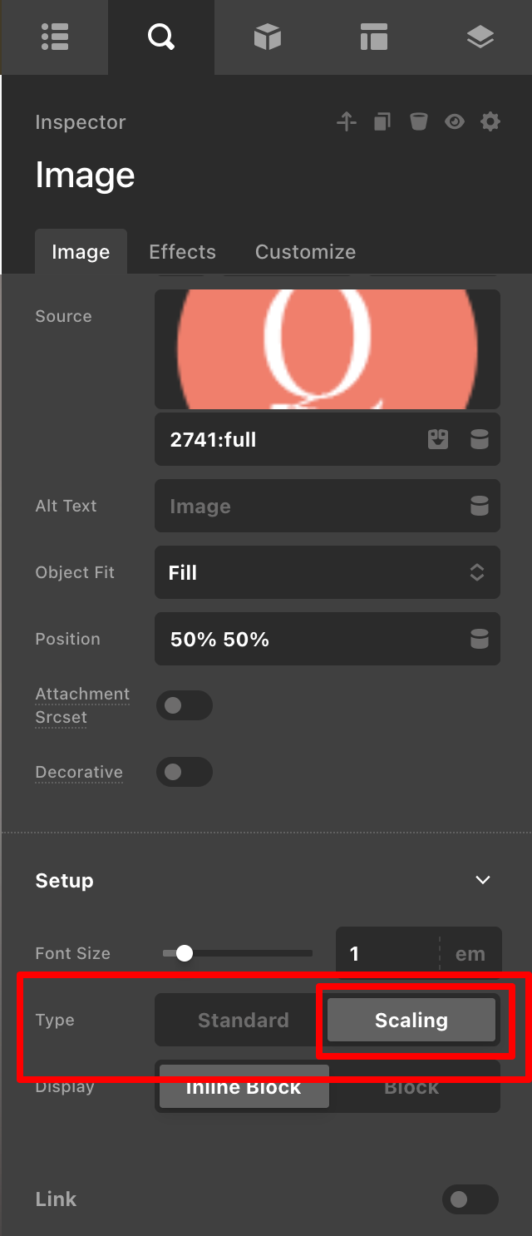Screen dimensions: 532x1236
Task: Collapse the Setup section chevron
Action: [x=482, y=880]
